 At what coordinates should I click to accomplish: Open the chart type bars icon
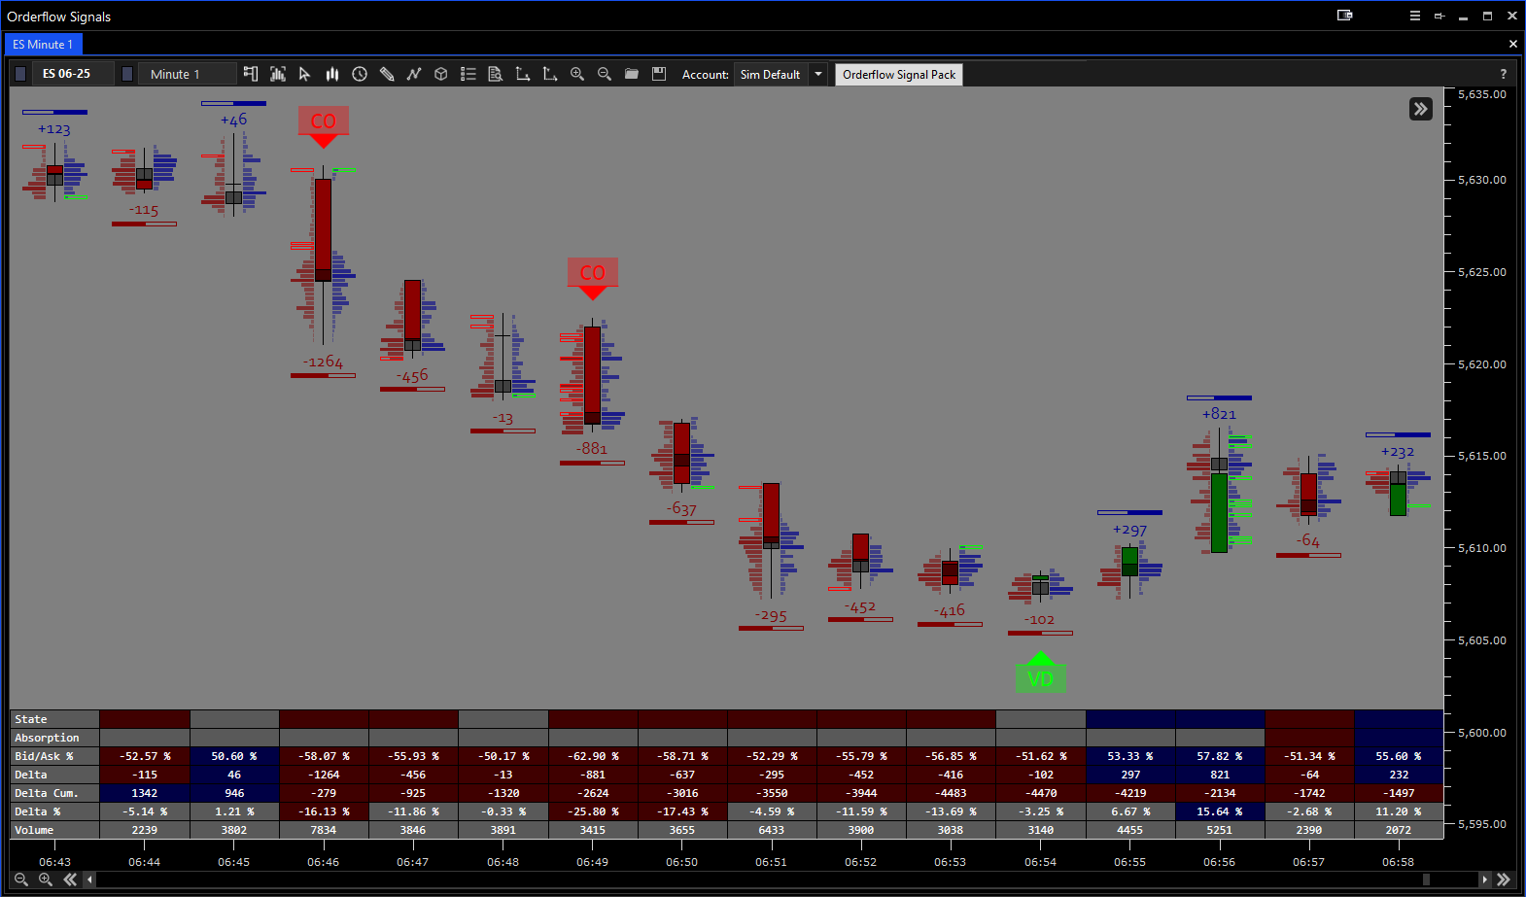tap(332, 74)
